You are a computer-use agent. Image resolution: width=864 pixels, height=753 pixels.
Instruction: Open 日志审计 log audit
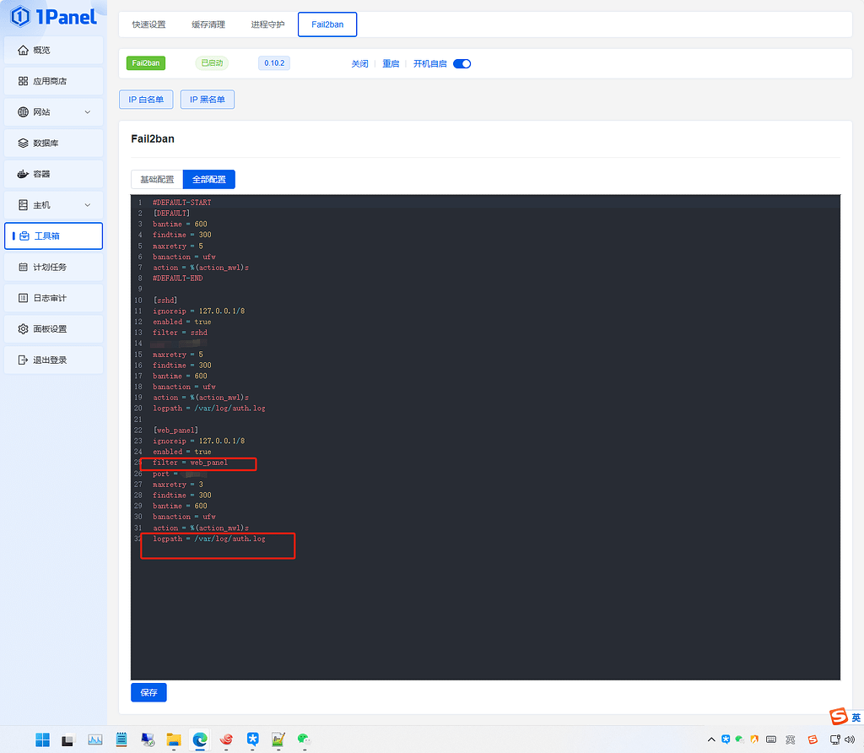coord(53,298)
